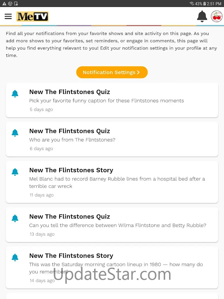Open 'Who are you from The Flintstones?' notification

click(x=112, y=139)
